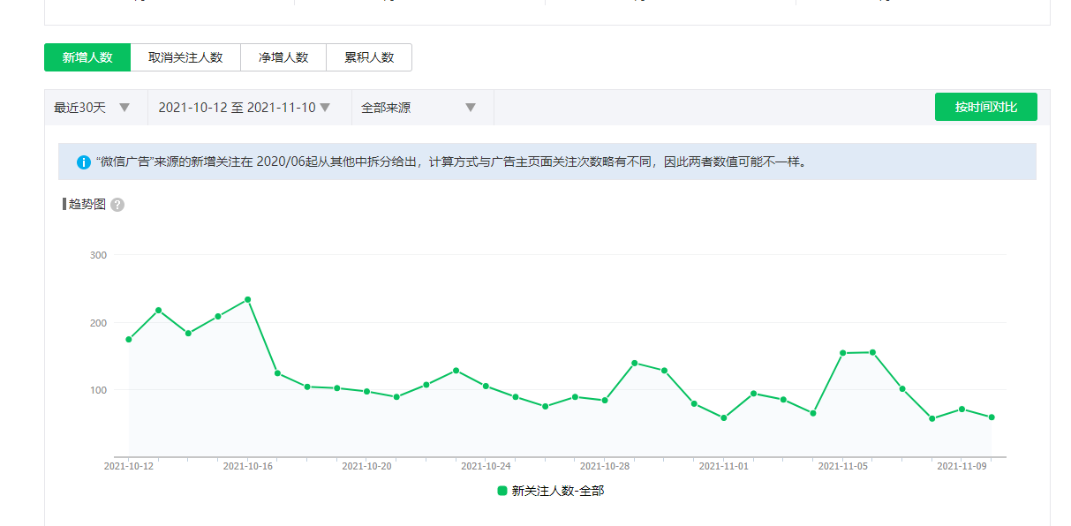
Task: Click the green 按时间对比 button
Action: pos(985,107)
